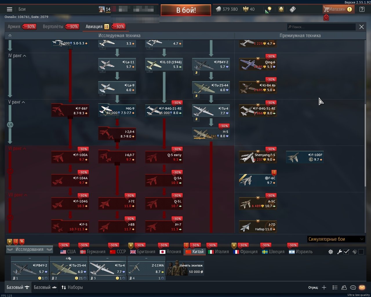Select the Япония nation tab
The height and width of the screenshot is (297, 371).
(x=170, y=252)
